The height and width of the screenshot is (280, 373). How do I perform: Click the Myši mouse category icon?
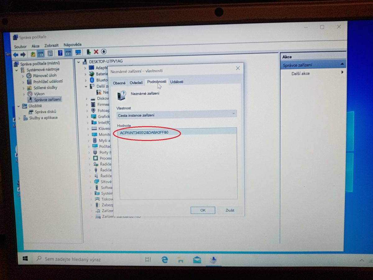coord(94,140)
